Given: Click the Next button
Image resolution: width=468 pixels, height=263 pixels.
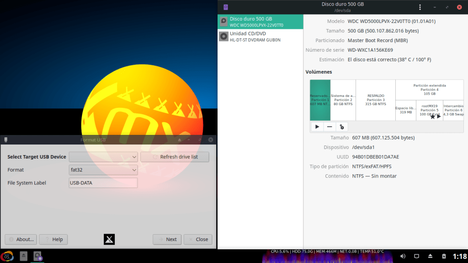Looking at the screenshot, I should coord(167,239).
